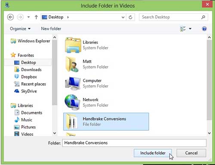Click navigation pane scroll down arrow

point(55,133)
